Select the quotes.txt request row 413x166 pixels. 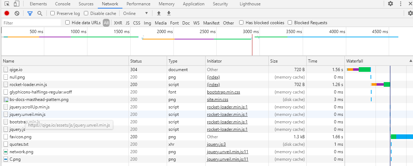[x=206, y=145]
